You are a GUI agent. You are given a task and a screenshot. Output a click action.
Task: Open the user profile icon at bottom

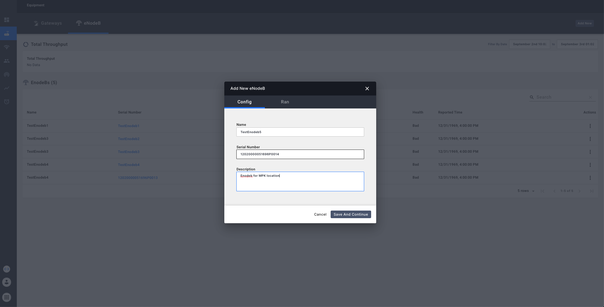point(7,282)
